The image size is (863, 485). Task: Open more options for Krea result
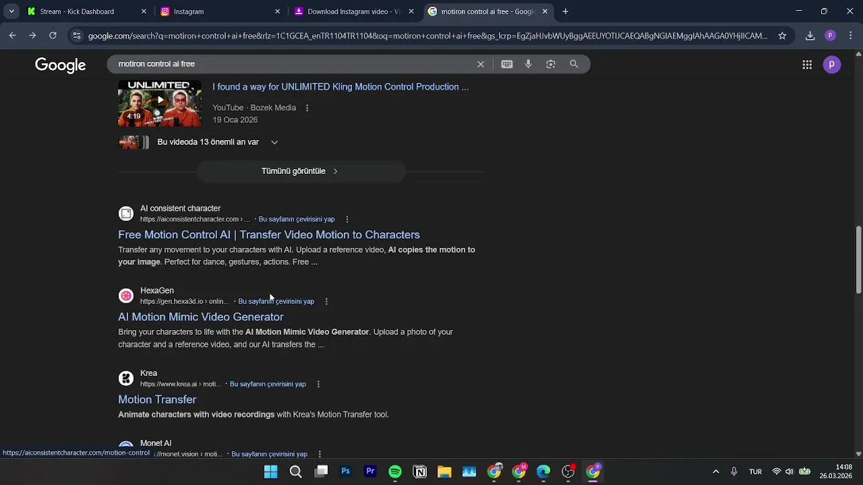(x=318, y=384)
